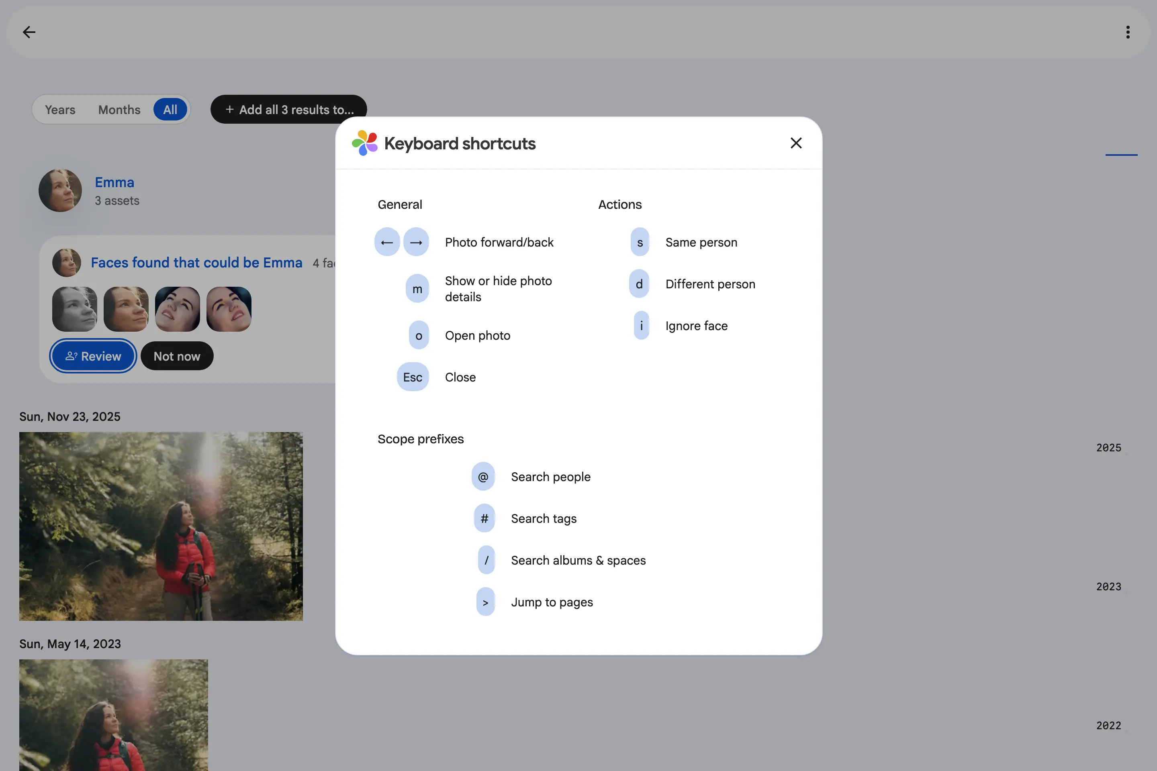1157x771 pixels.
Task: Click the 'Show or hide photo details' label
Action: (498, 289)
